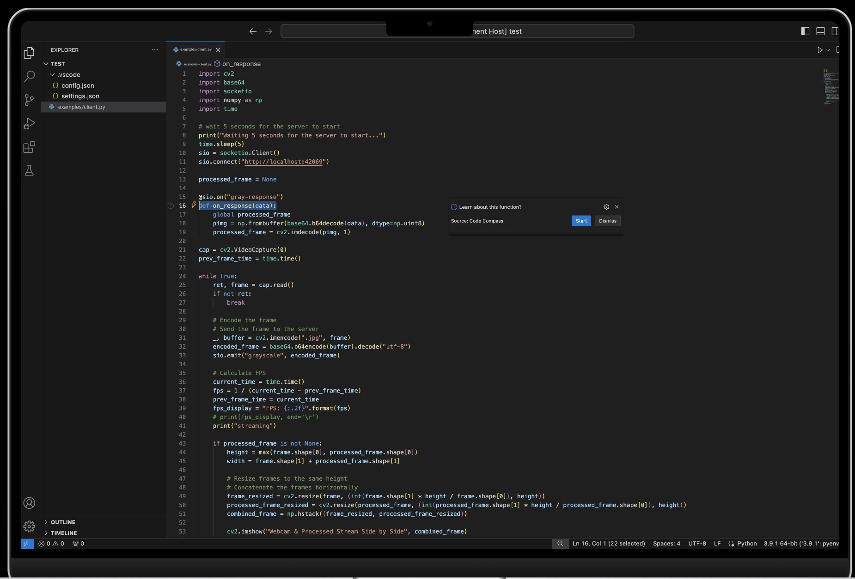Screen dimensions: 855x579
Task: Select the 3.9.1 64-bit Python interpreter
Action: pos(800,543)
